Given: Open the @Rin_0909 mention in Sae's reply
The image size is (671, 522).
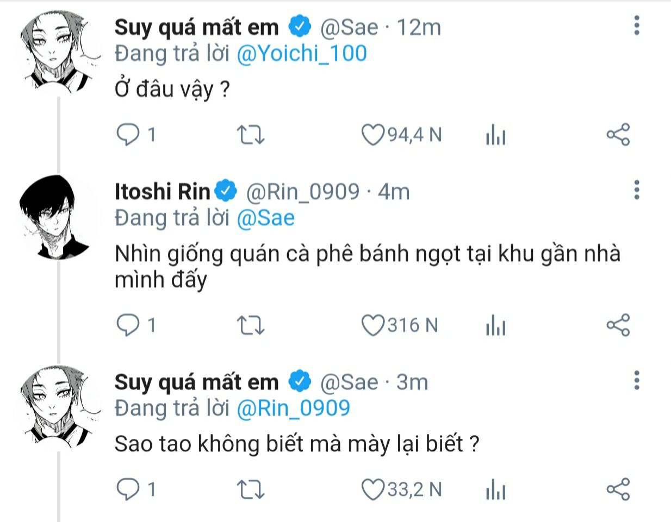Looking at the screenshot, I should (294, 408).
